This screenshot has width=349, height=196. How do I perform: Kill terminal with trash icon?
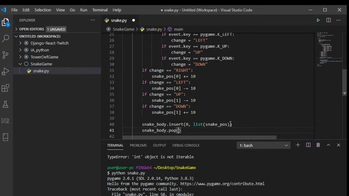[318, 145]
